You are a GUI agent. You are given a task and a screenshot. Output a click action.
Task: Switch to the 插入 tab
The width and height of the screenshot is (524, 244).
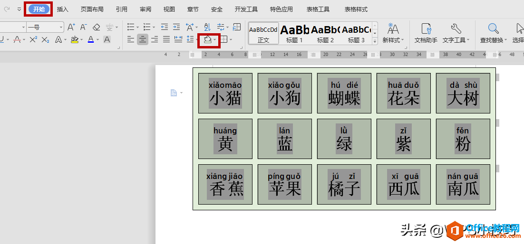pyautogui.click(x=63, y=9)
